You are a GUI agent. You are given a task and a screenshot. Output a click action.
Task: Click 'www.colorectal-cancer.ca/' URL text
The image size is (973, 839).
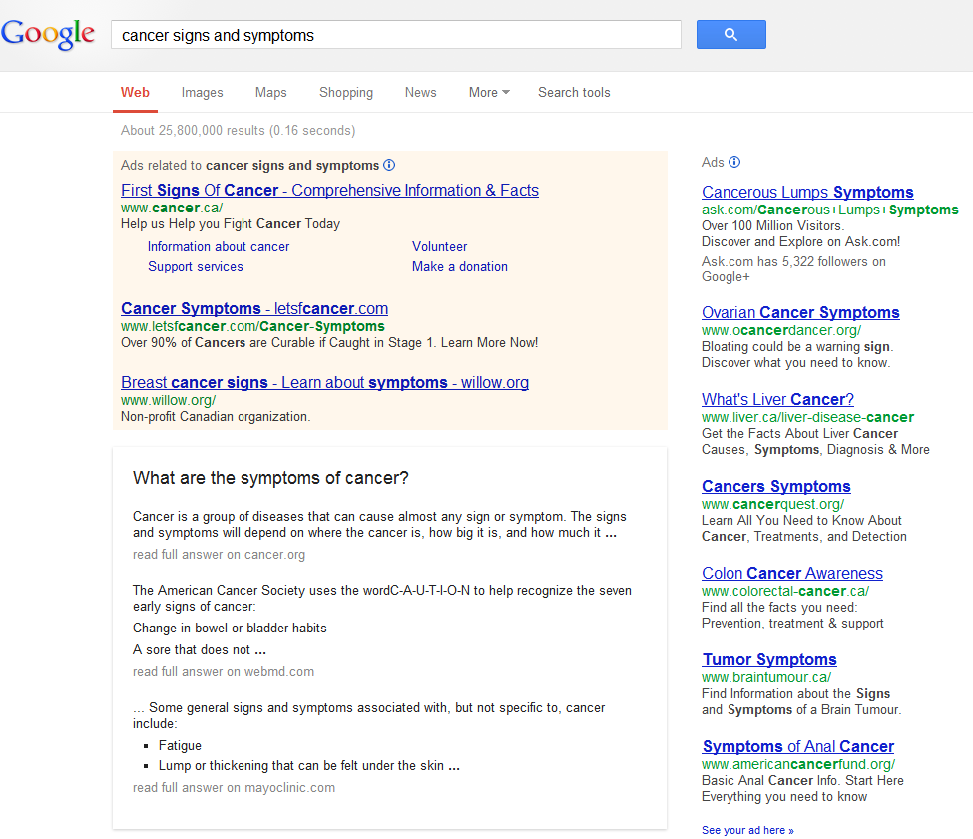(x=785, y=591)
